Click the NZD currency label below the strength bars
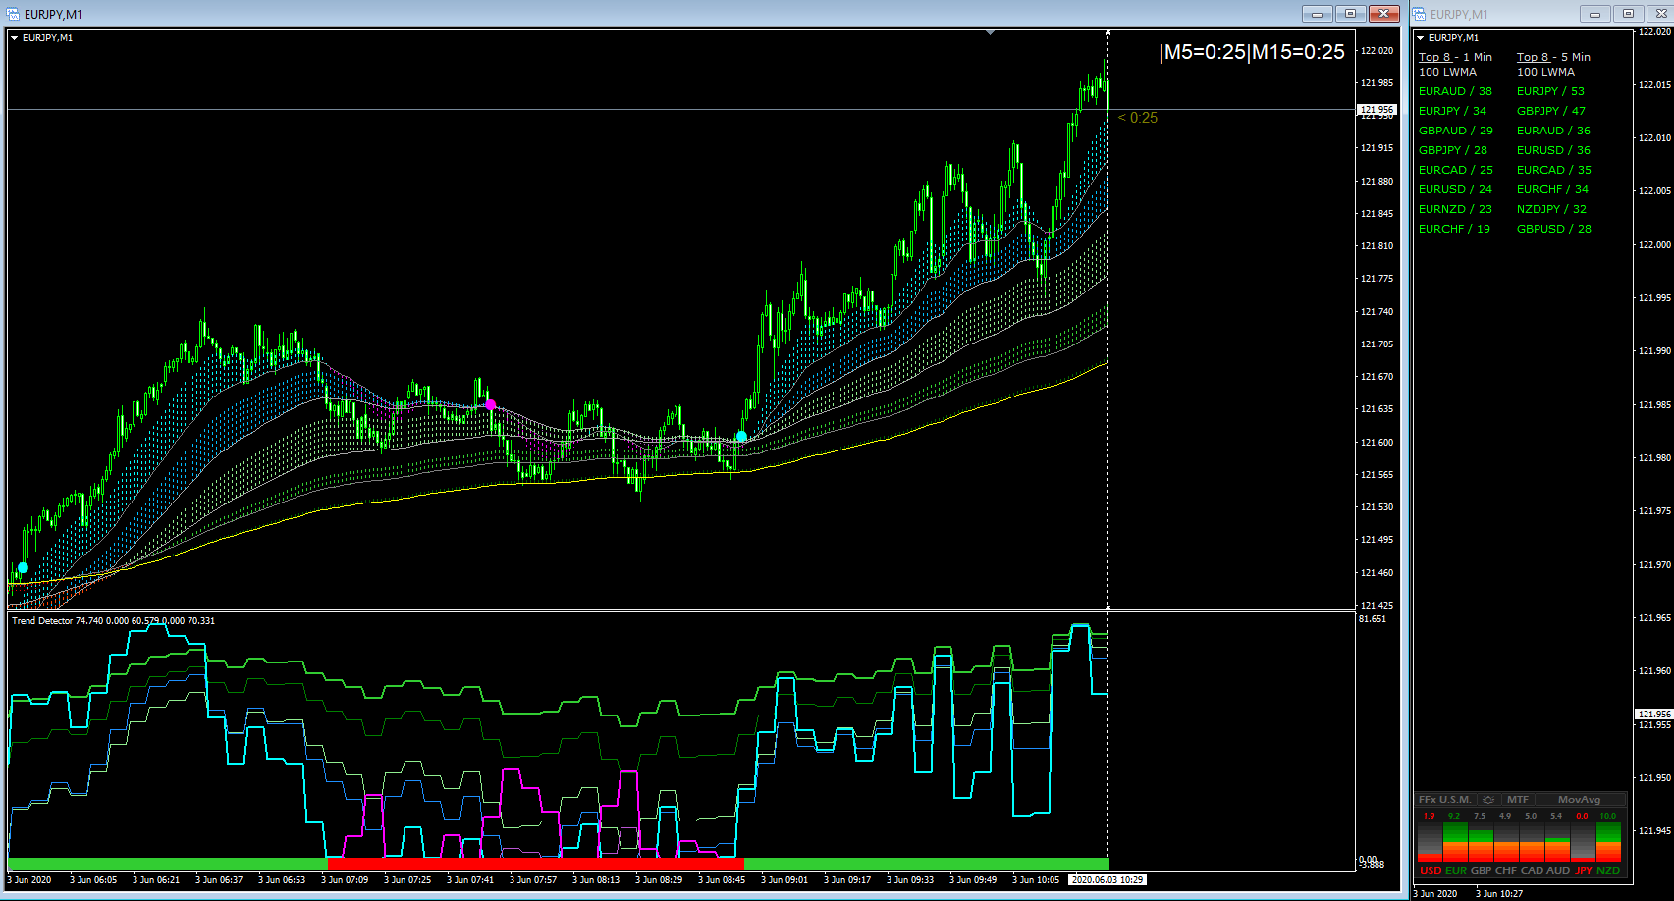Screen dimensions: 1674x901 (x=1608, y=871)
